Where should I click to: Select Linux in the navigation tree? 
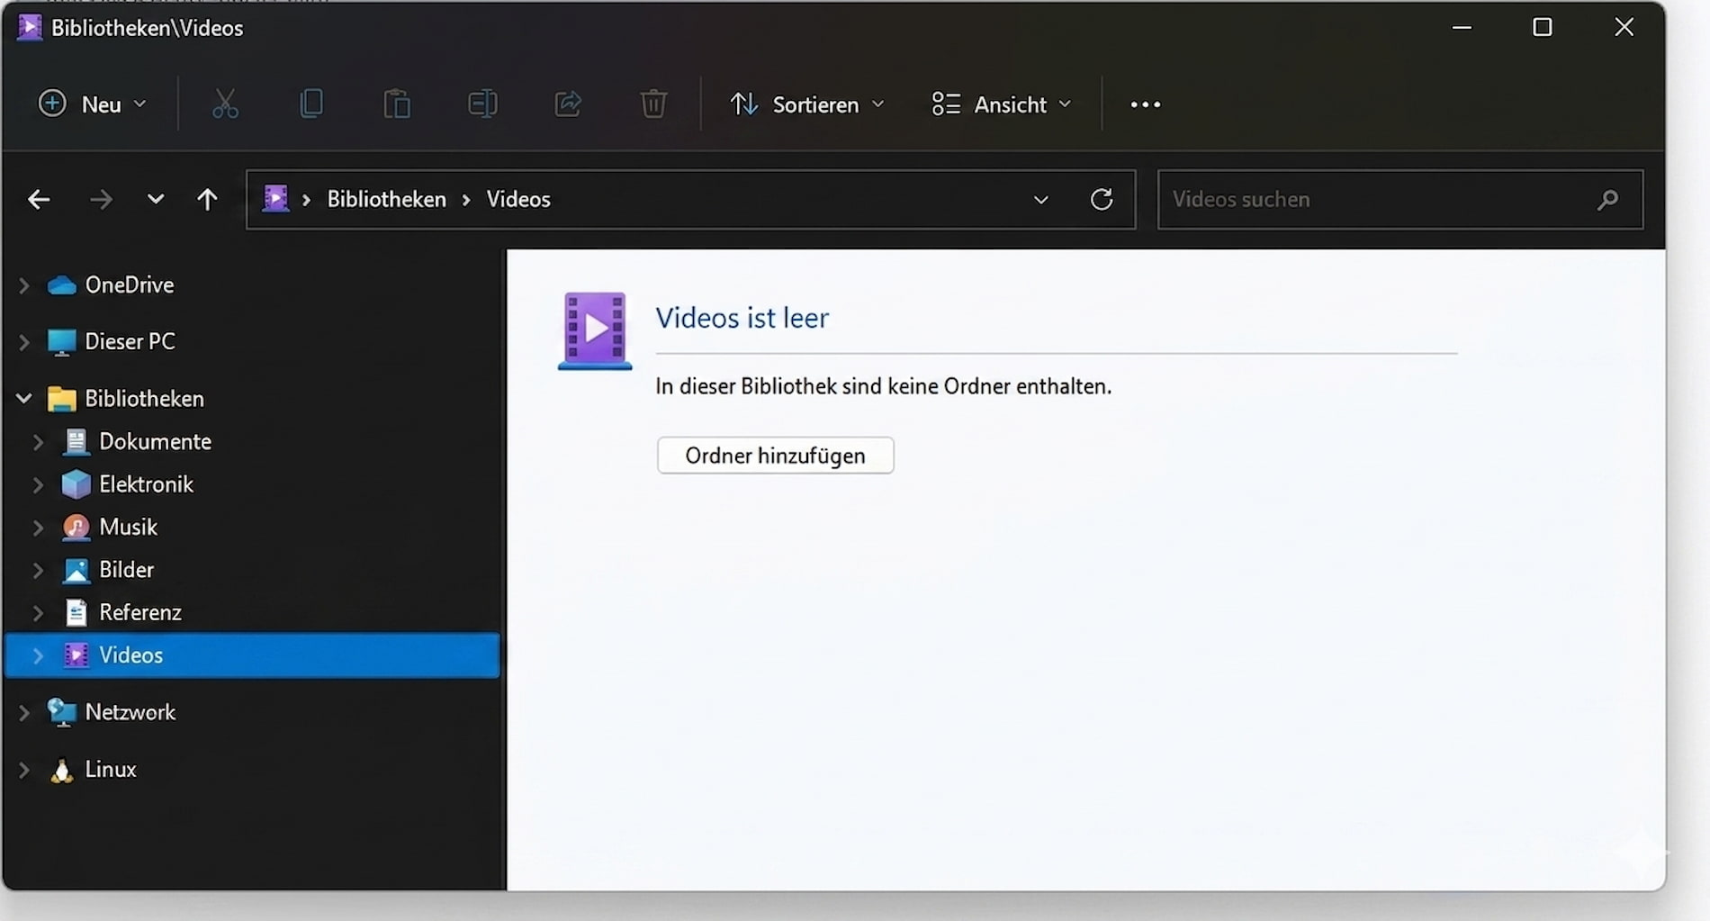point(111,770)
